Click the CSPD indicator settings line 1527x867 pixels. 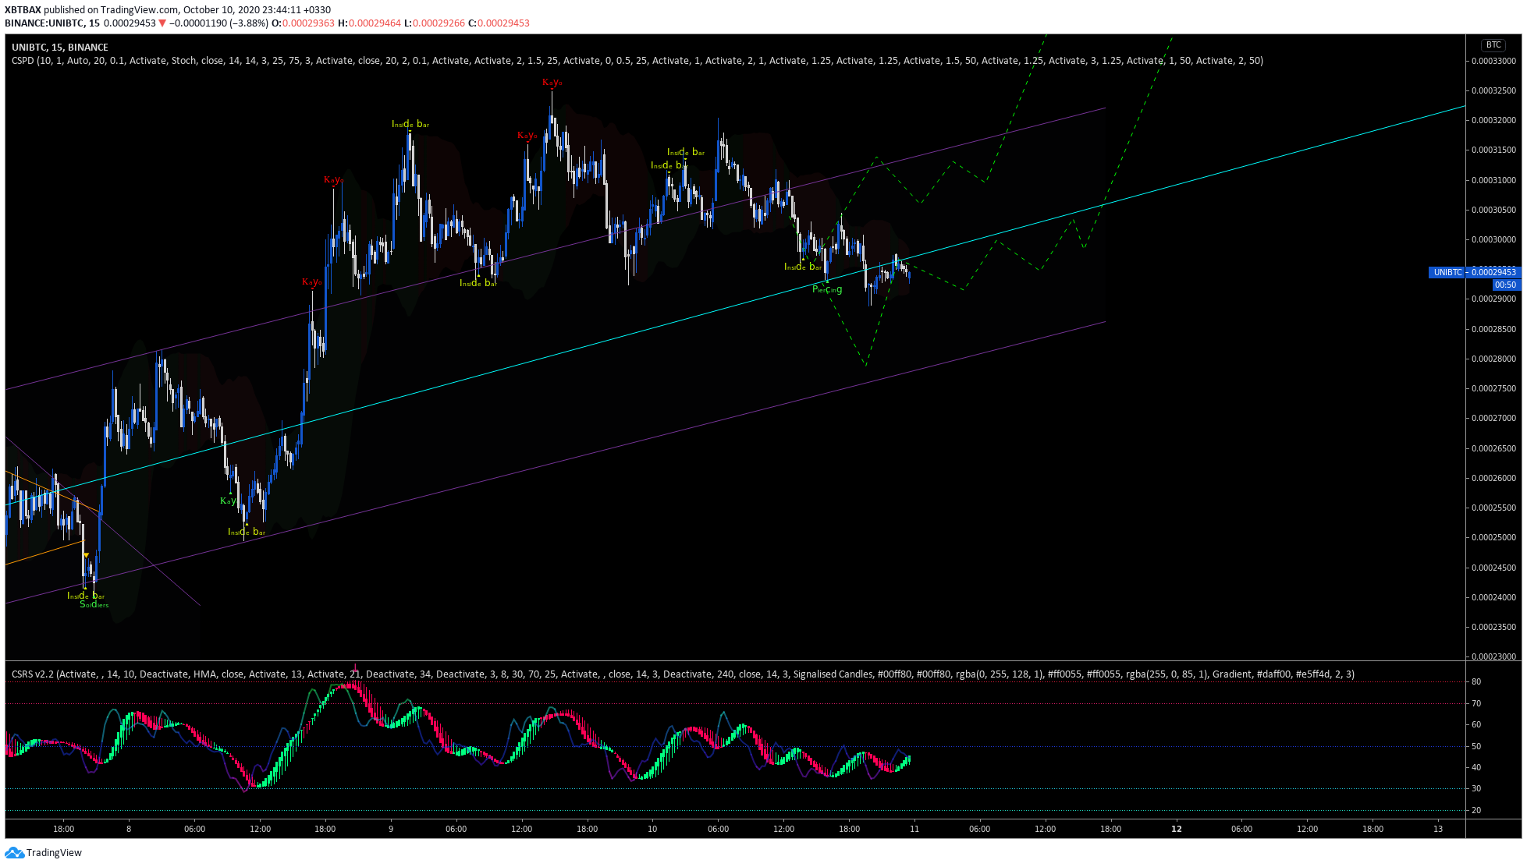coord(637,61)
